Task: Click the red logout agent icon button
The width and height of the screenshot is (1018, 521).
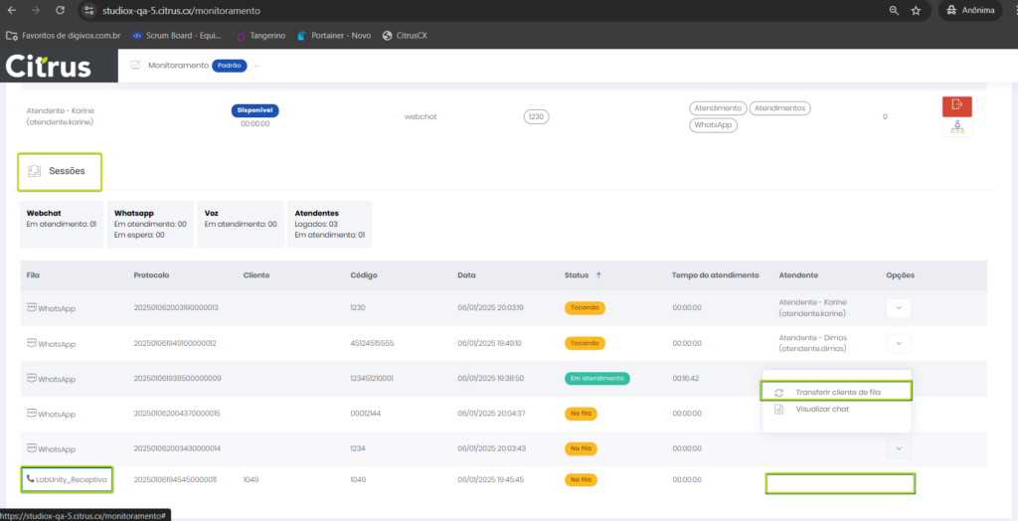Action: tap(956, 105)
